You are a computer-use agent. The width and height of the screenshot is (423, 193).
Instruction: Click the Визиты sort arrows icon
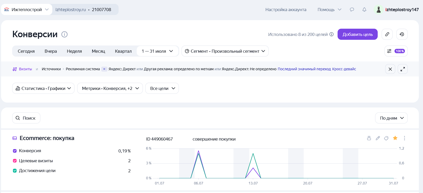(x=15, y=69)
